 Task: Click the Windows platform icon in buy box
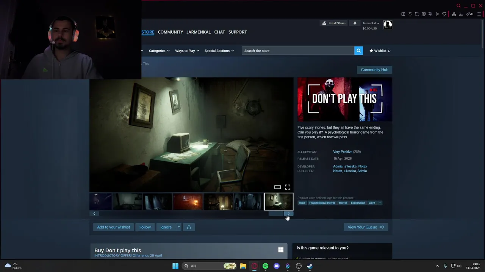[281, 250]
